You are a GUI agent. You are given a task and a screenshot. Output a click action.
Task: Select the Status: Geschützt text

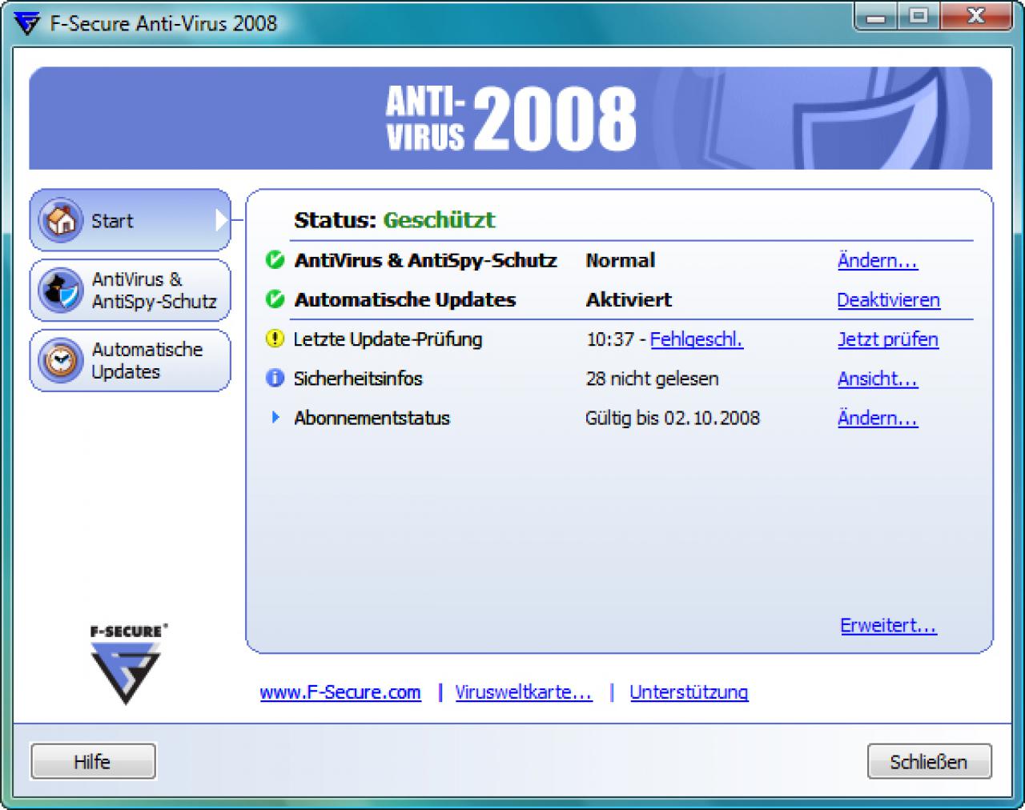[395, 220]
